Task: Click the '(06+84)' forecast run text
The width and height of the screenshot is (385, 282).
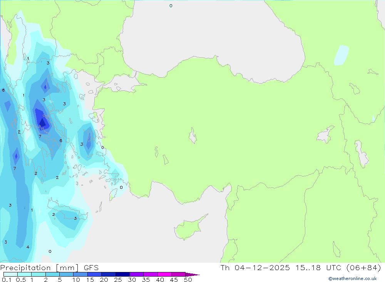Action: pyautogui.click(x=364, y=268)
